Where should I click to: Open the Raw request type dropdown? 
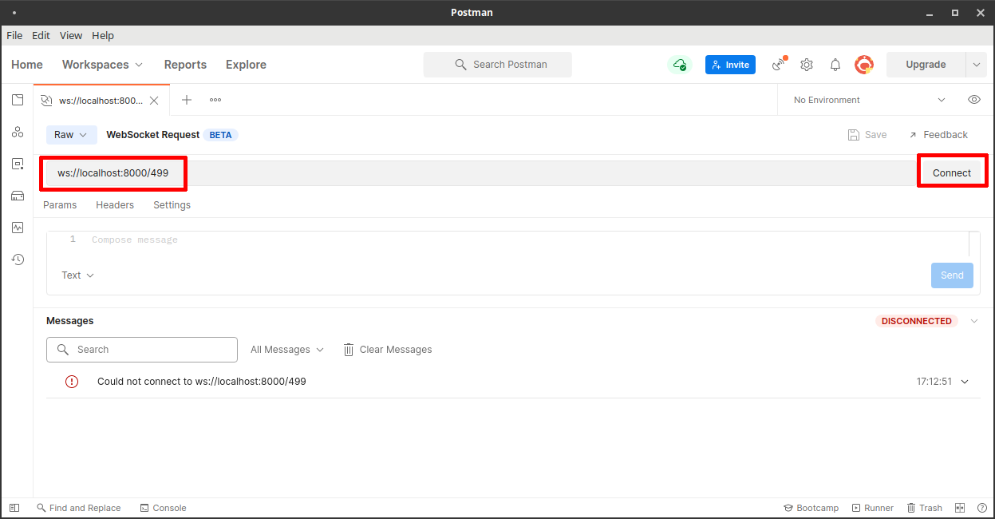pyautogui.click(x=71, y=135)
